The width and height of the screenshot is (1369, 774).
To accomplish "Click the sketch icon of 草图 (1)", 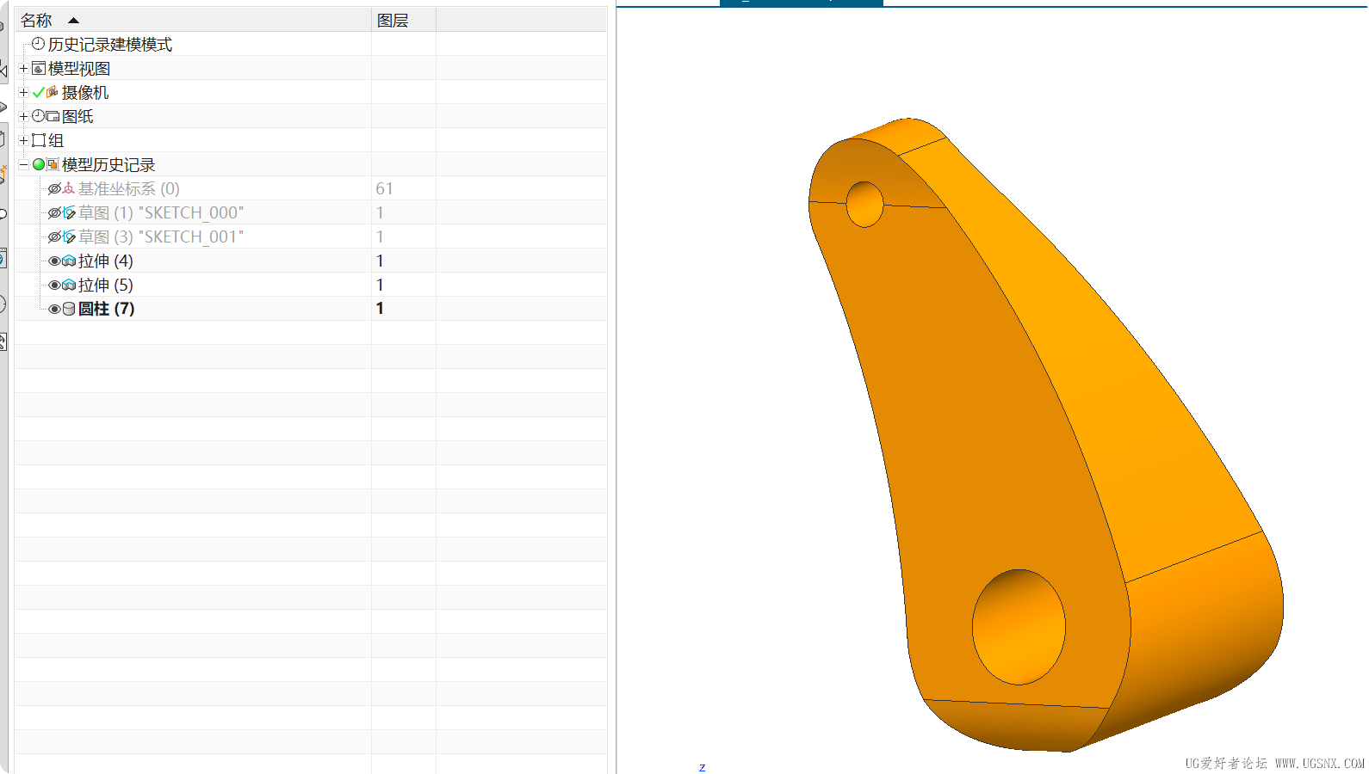I will click(x=69, y=212).
